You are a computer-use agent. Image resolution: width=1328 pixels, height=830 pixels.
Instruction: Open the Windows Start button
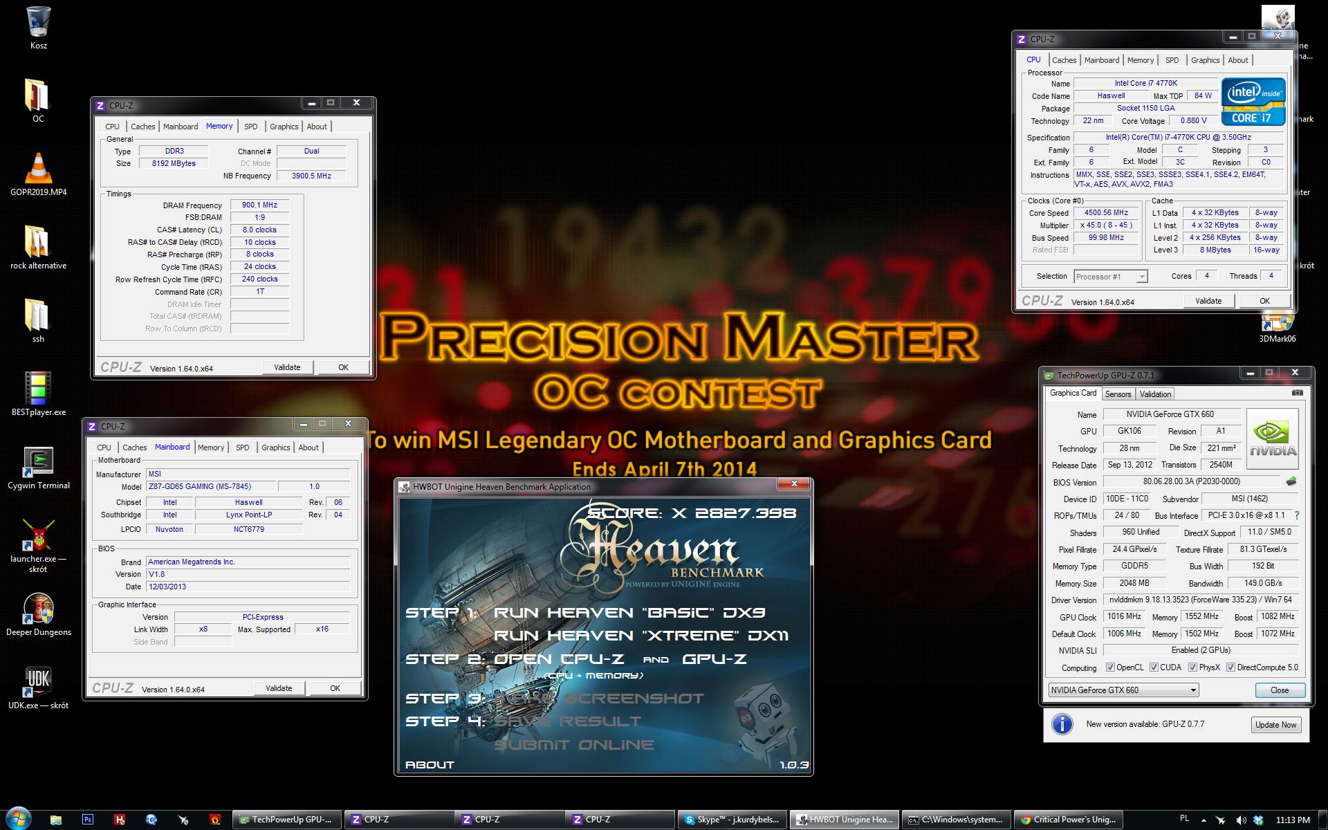click(x=18, y=819)
